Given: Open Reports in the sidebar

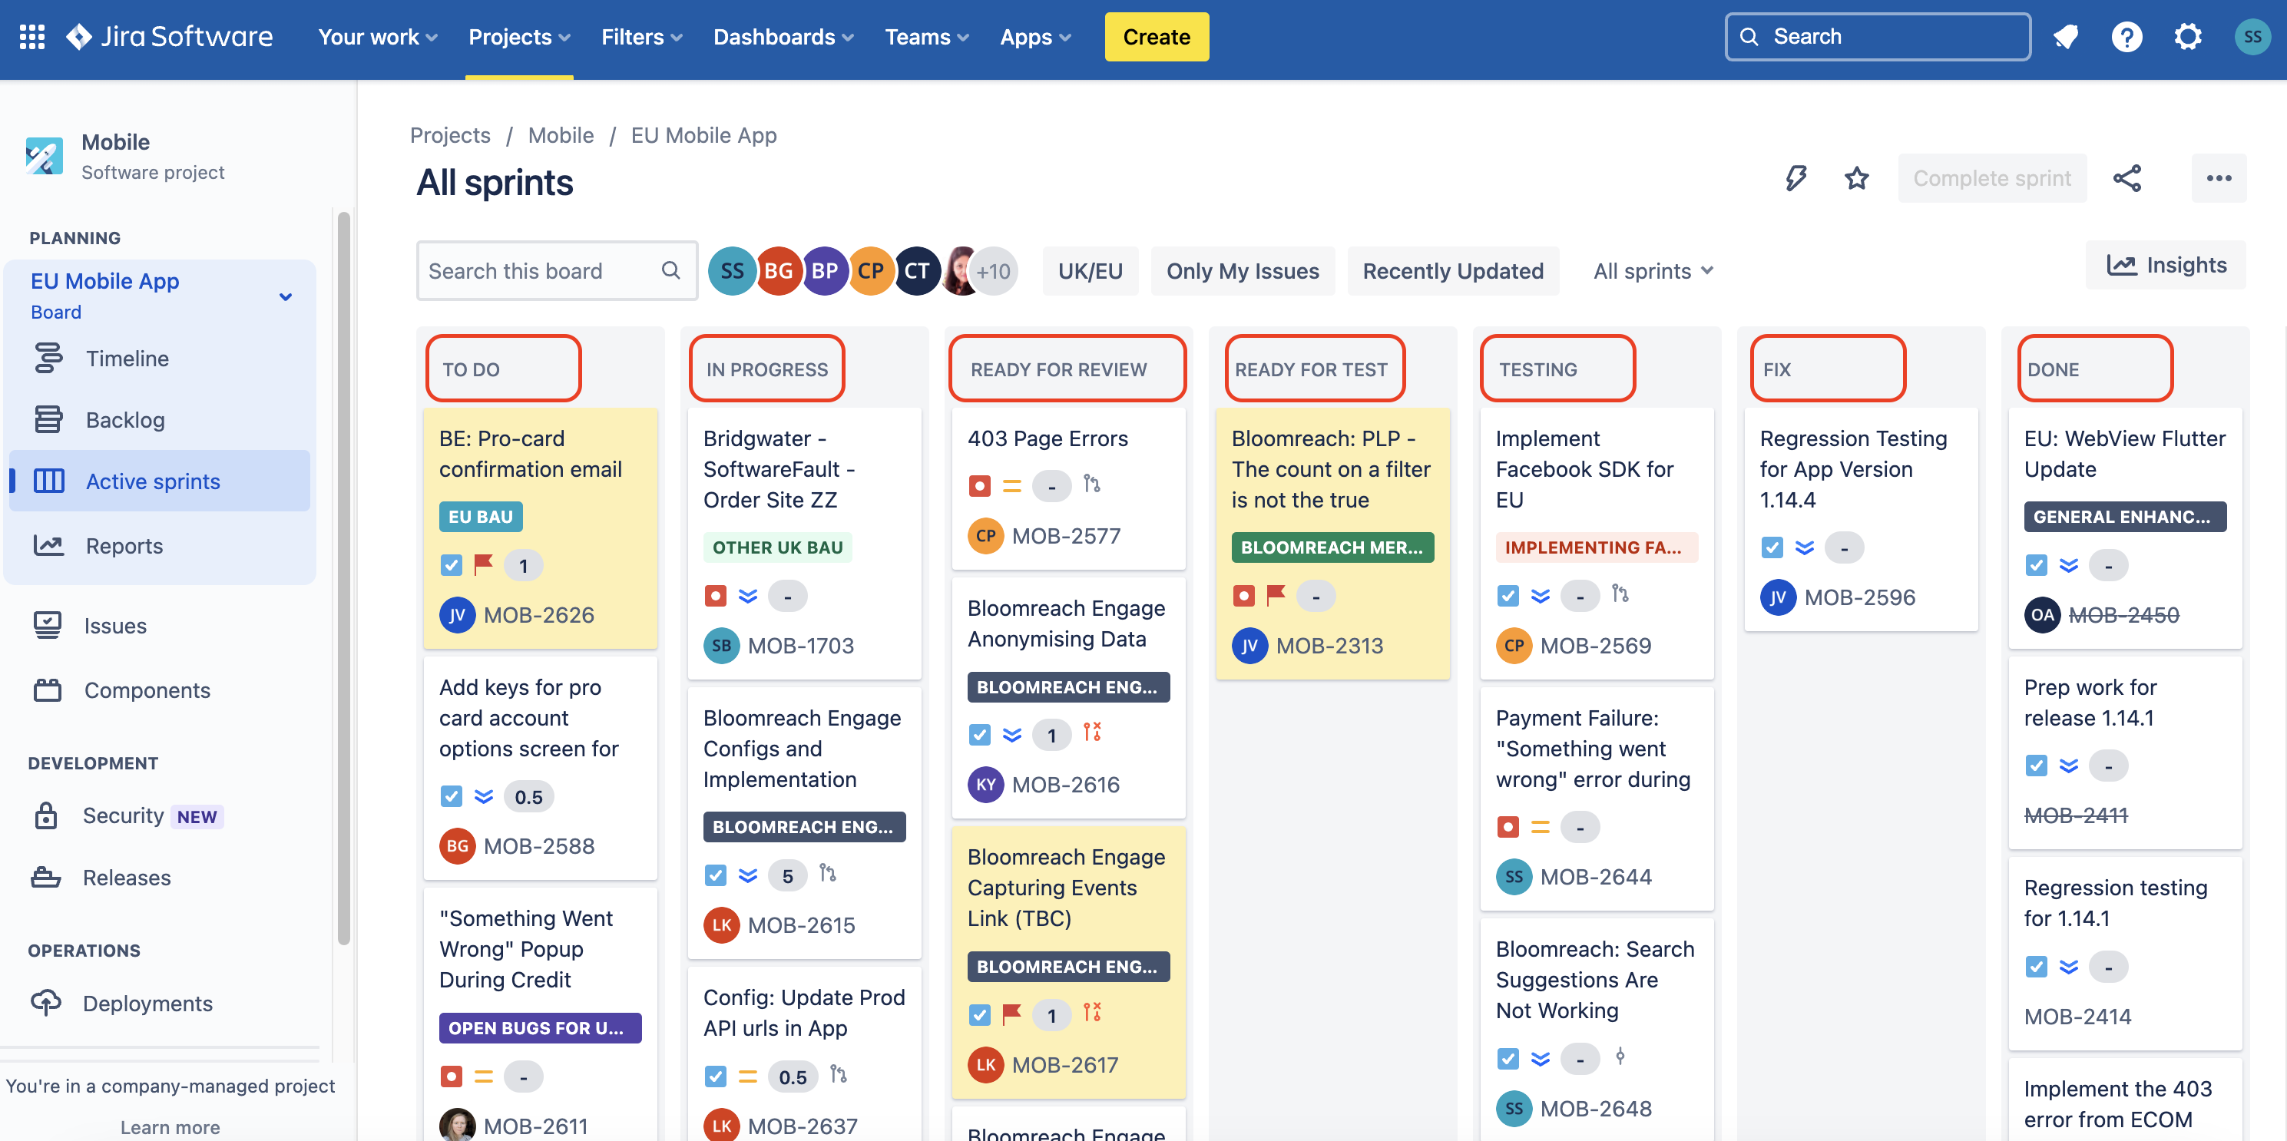Looking at the screenshot, I should click(x=124, y=546).
